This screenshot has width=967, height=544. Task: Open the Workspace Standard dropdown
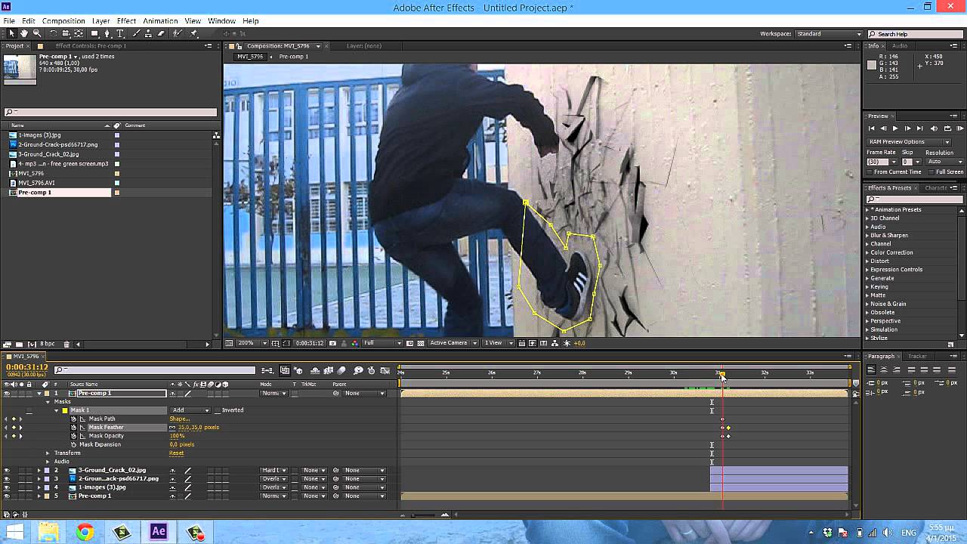pos(828,34)
